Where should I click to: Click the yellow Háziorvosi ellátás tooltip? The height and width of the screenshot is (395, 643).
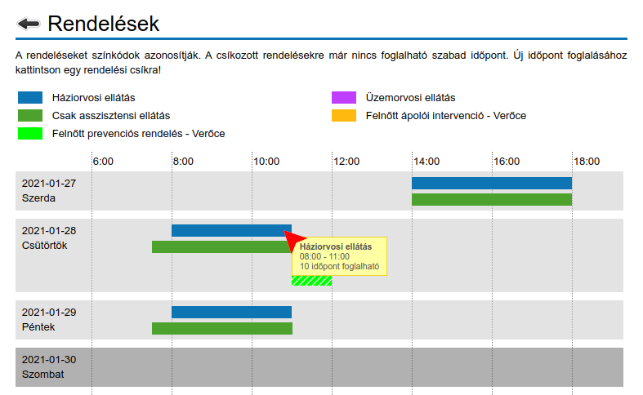tap(339, 256)
